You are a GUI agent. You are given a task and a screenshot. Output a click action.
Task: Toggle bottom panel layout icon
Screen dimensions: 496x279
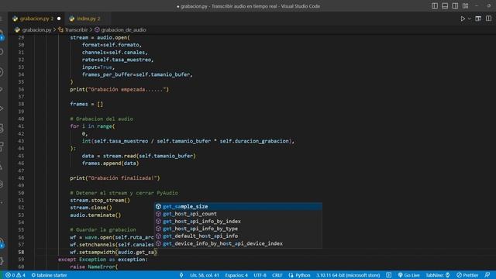445,6
